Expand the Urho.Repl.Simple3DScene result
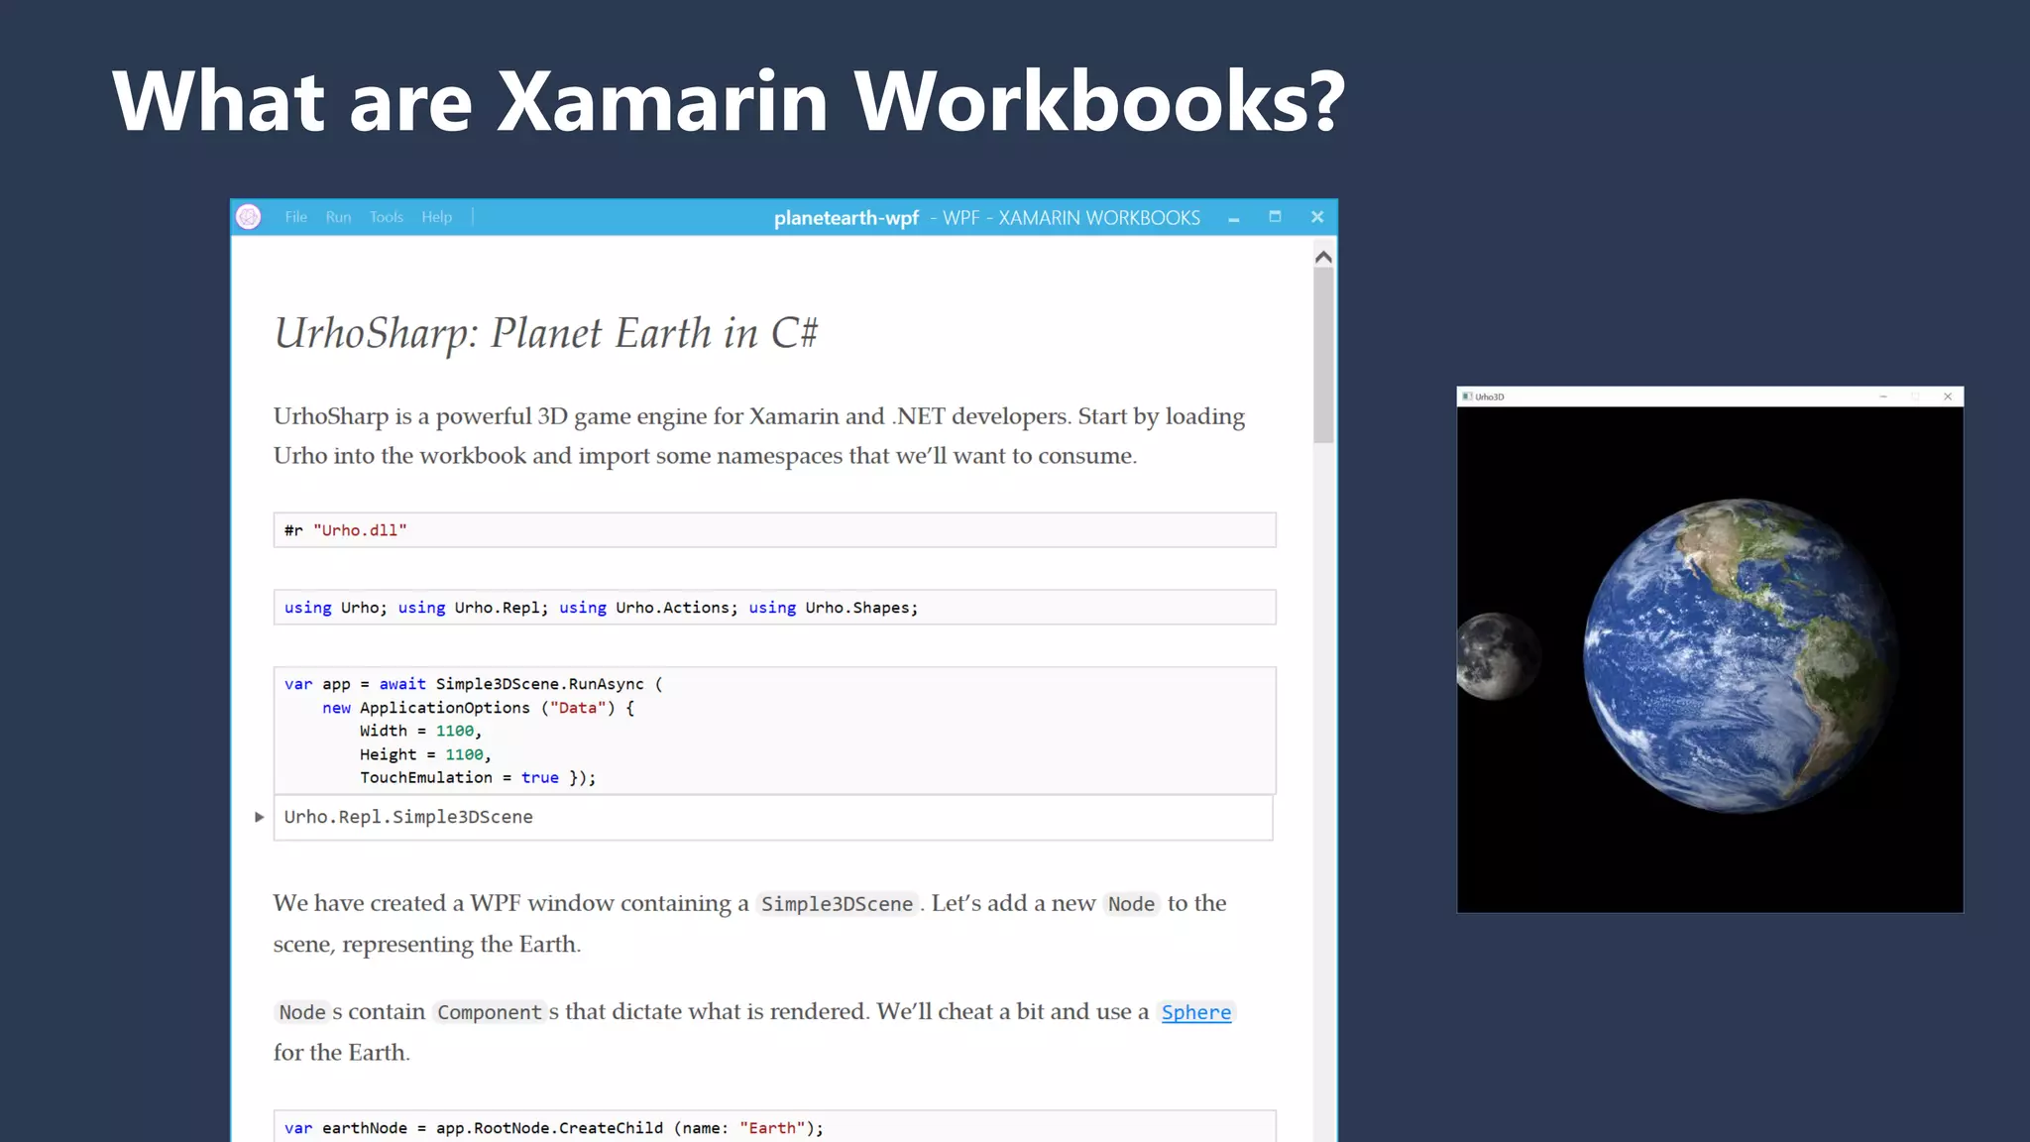 click(260, 817)
